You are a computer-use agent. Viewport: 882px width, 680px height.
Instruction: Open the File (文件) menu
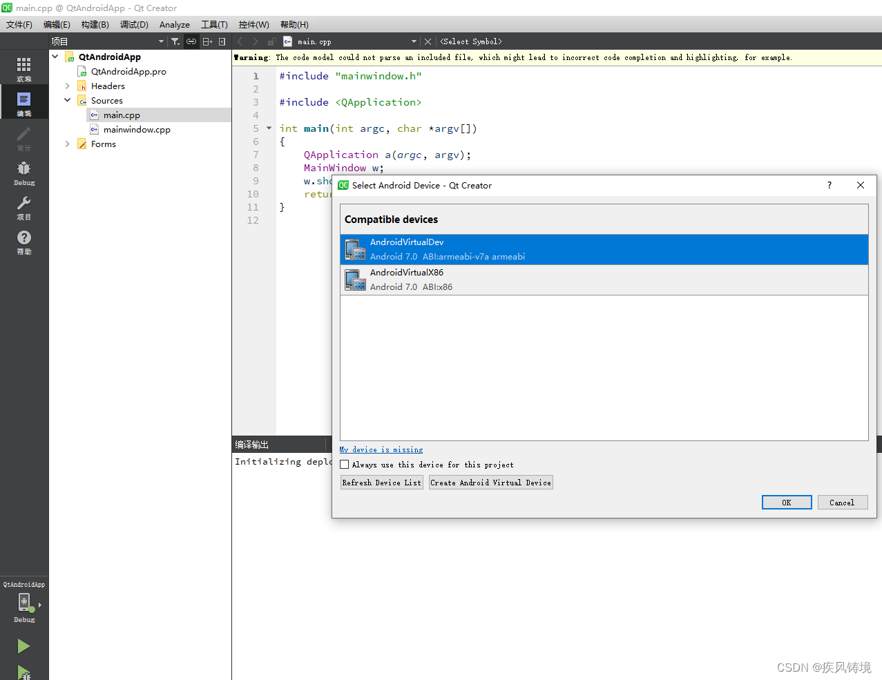(19, 24)
